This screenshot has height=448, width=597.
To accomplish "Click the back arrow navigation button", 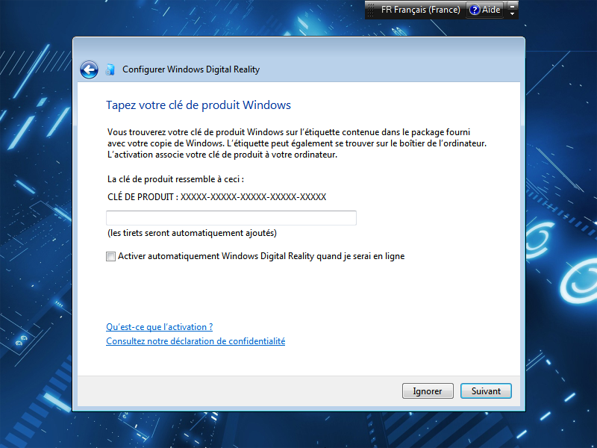I will (x=89, y=69).
